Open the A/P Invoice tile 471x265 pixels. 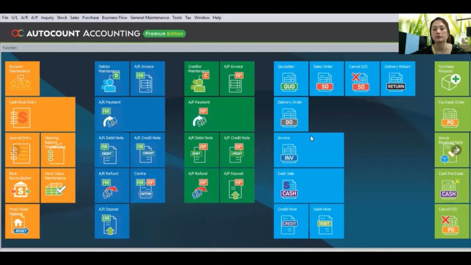[x=237, y=78]
